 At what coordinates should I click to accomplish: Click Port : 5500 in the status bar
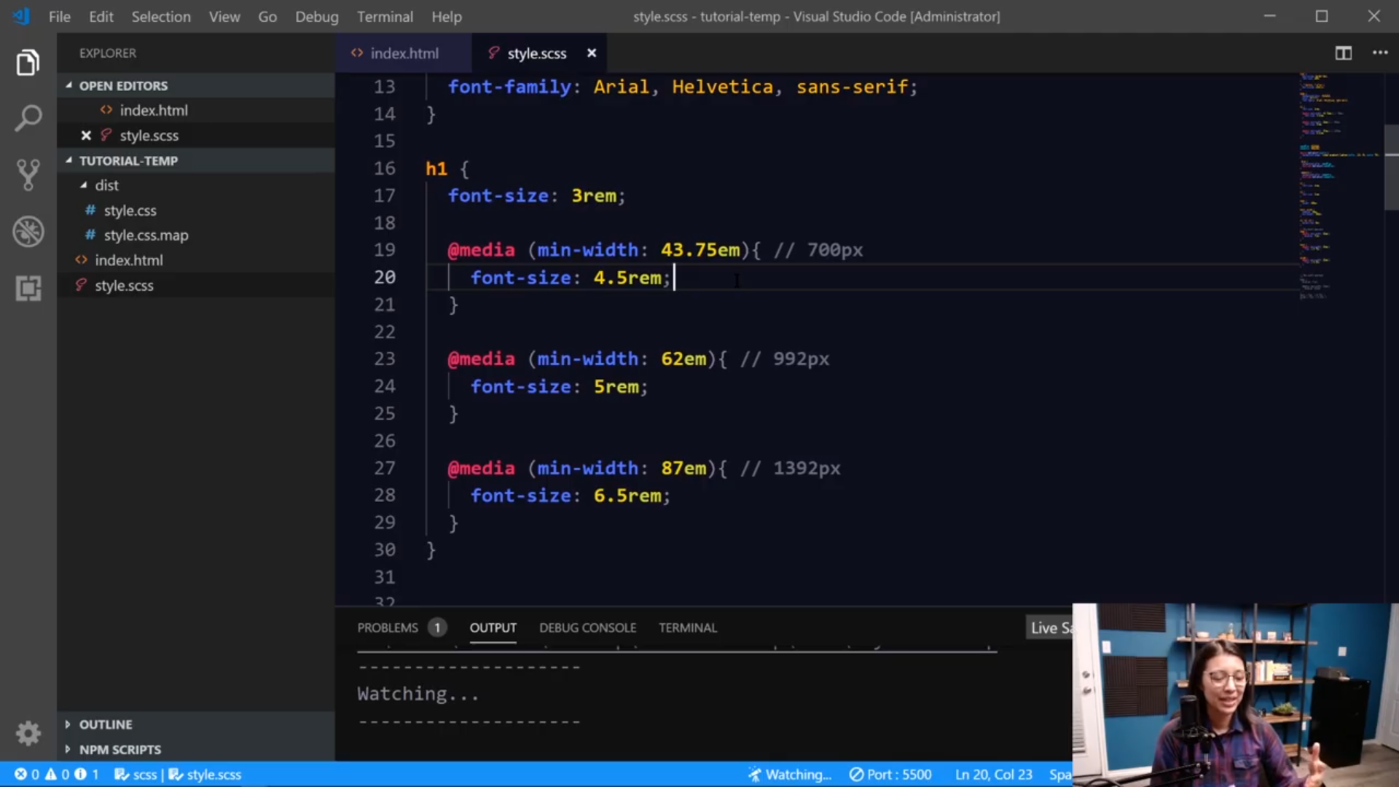890,775
